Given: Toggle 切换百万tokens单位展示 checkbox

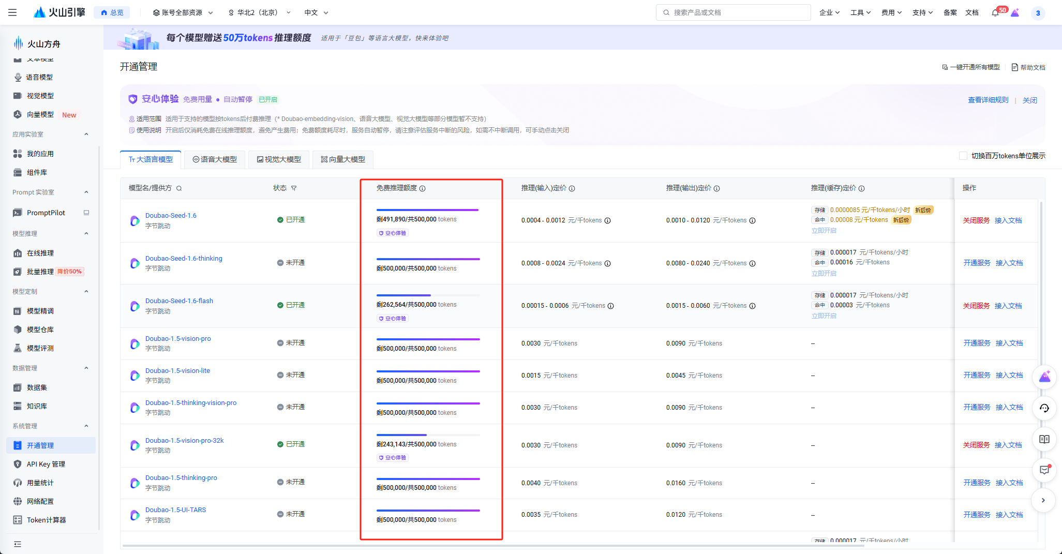Looking at the screenshot, I should tap(963, 156).
